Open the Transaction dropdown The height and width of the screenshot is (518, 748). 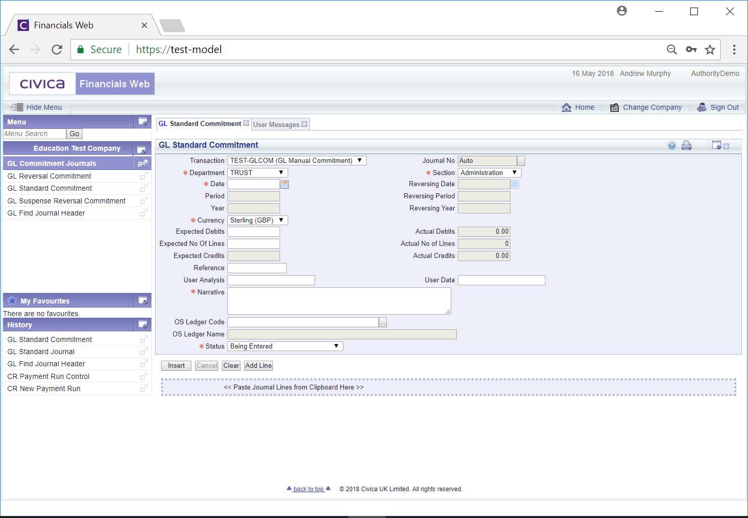point(297,161)
